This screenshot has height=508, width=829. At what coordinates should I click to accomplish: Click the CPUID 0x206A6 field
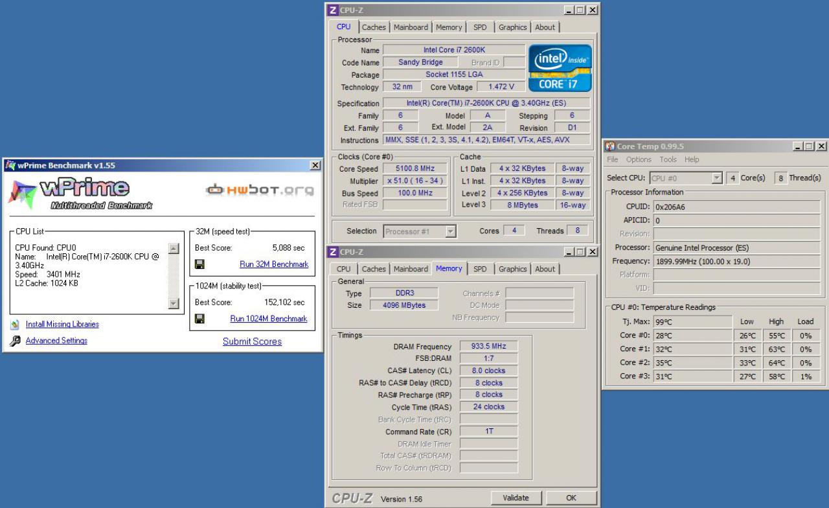coord(736,207)
